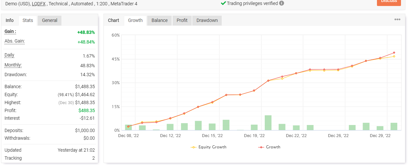This screenshot has width=409, height=165.
Task: Open the three-dots chart options menu
Action: [x=397, y=20]
